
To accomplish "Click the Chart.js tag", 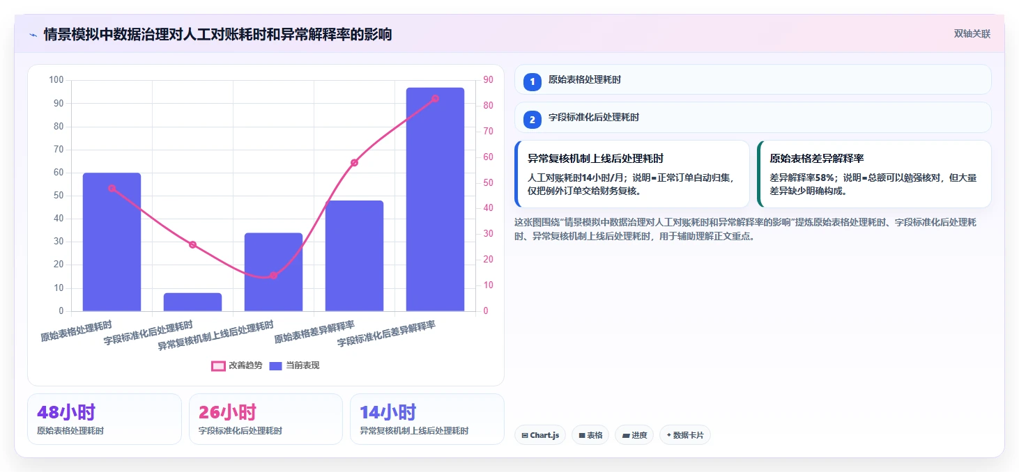I will click(540, 435).
